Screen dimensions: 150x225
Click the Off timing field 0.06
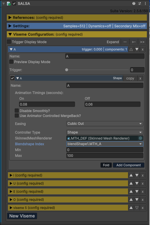pyautogui.click(x=112, y=104)
